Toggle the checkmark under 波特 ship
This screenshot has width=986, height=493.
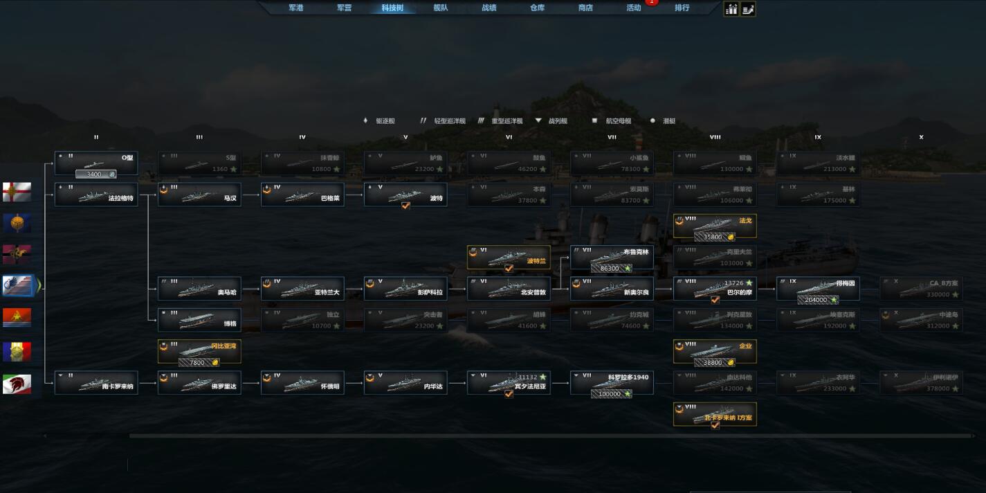pyautogui.click(x=405, y=206)
